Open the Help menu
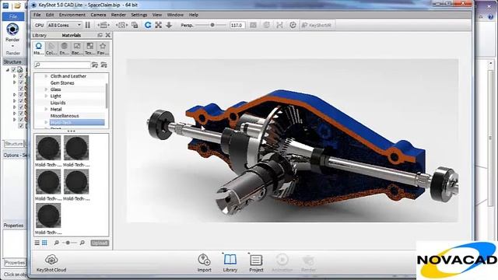This screenshot has height=280, width=498. coord(194,15)
